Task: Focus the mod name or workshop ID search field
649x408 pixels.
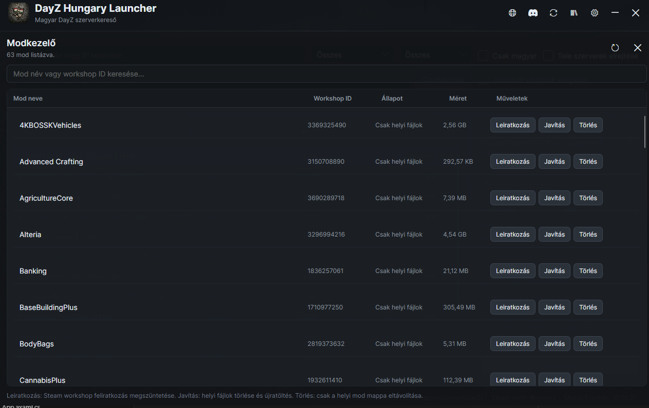Action: 327,74
